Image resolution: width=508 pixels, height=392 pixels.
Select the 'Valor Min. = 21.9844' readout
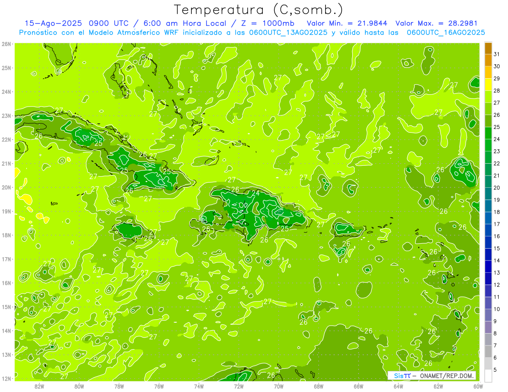[x=347, y=23]
